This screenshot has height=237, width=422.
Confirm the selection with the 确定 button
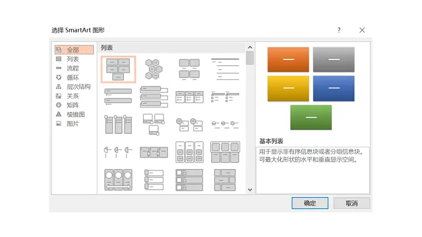pos(310,203)
